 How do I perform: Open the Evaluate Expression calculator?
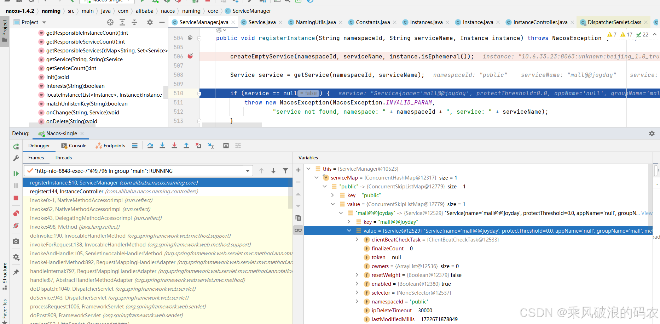coord(226,146)
